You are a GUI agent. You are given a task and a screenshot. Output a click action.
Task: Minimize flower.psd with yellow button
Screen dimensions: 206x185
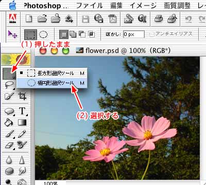tap(54, 50)
